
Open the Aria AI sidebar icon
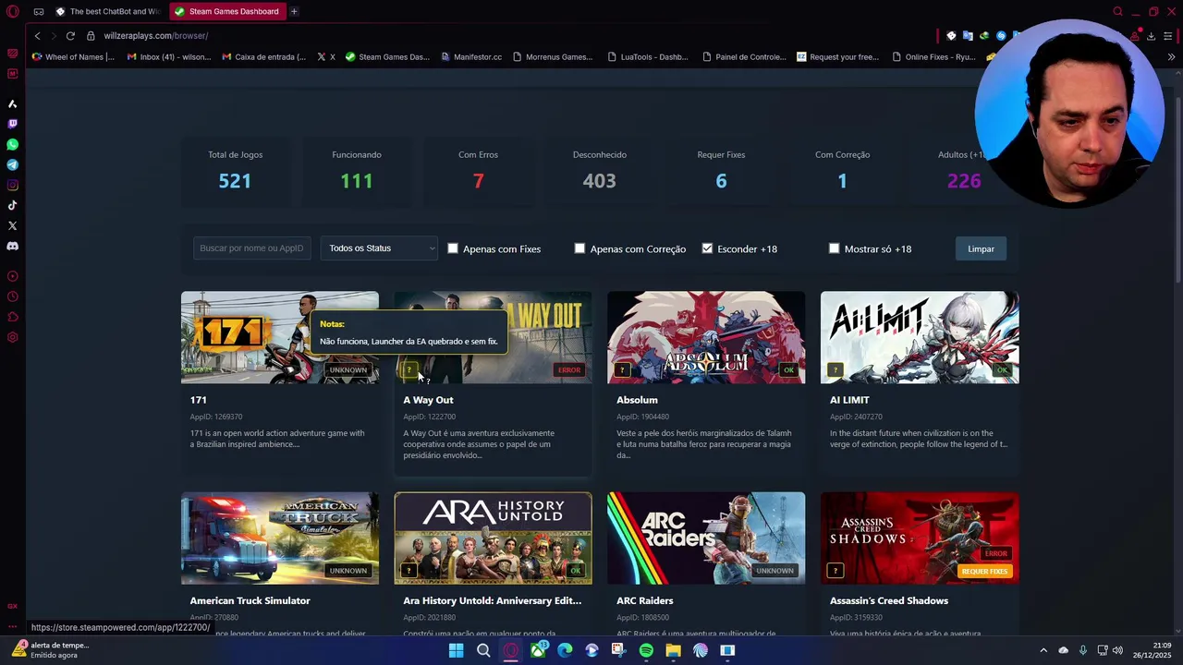click(x=13, y=103)
